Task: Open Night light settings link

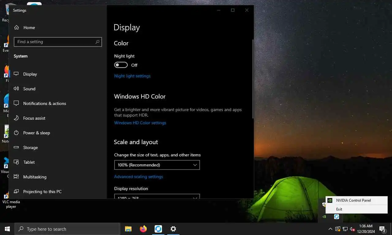Action: click(x=132, y=76)
